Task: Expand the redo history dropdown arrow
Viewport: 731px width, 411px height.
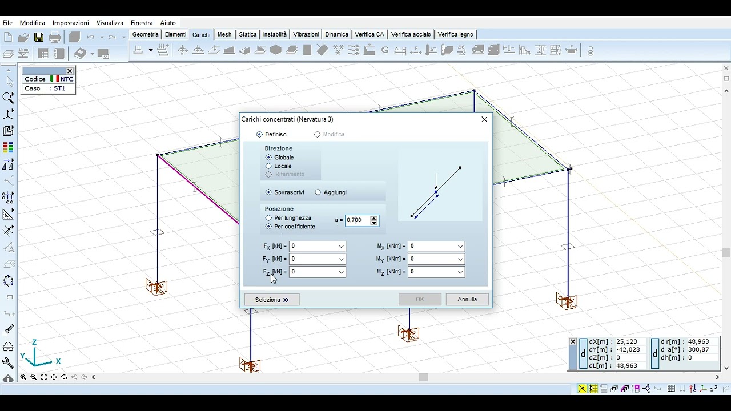Action: click(123, 37)
